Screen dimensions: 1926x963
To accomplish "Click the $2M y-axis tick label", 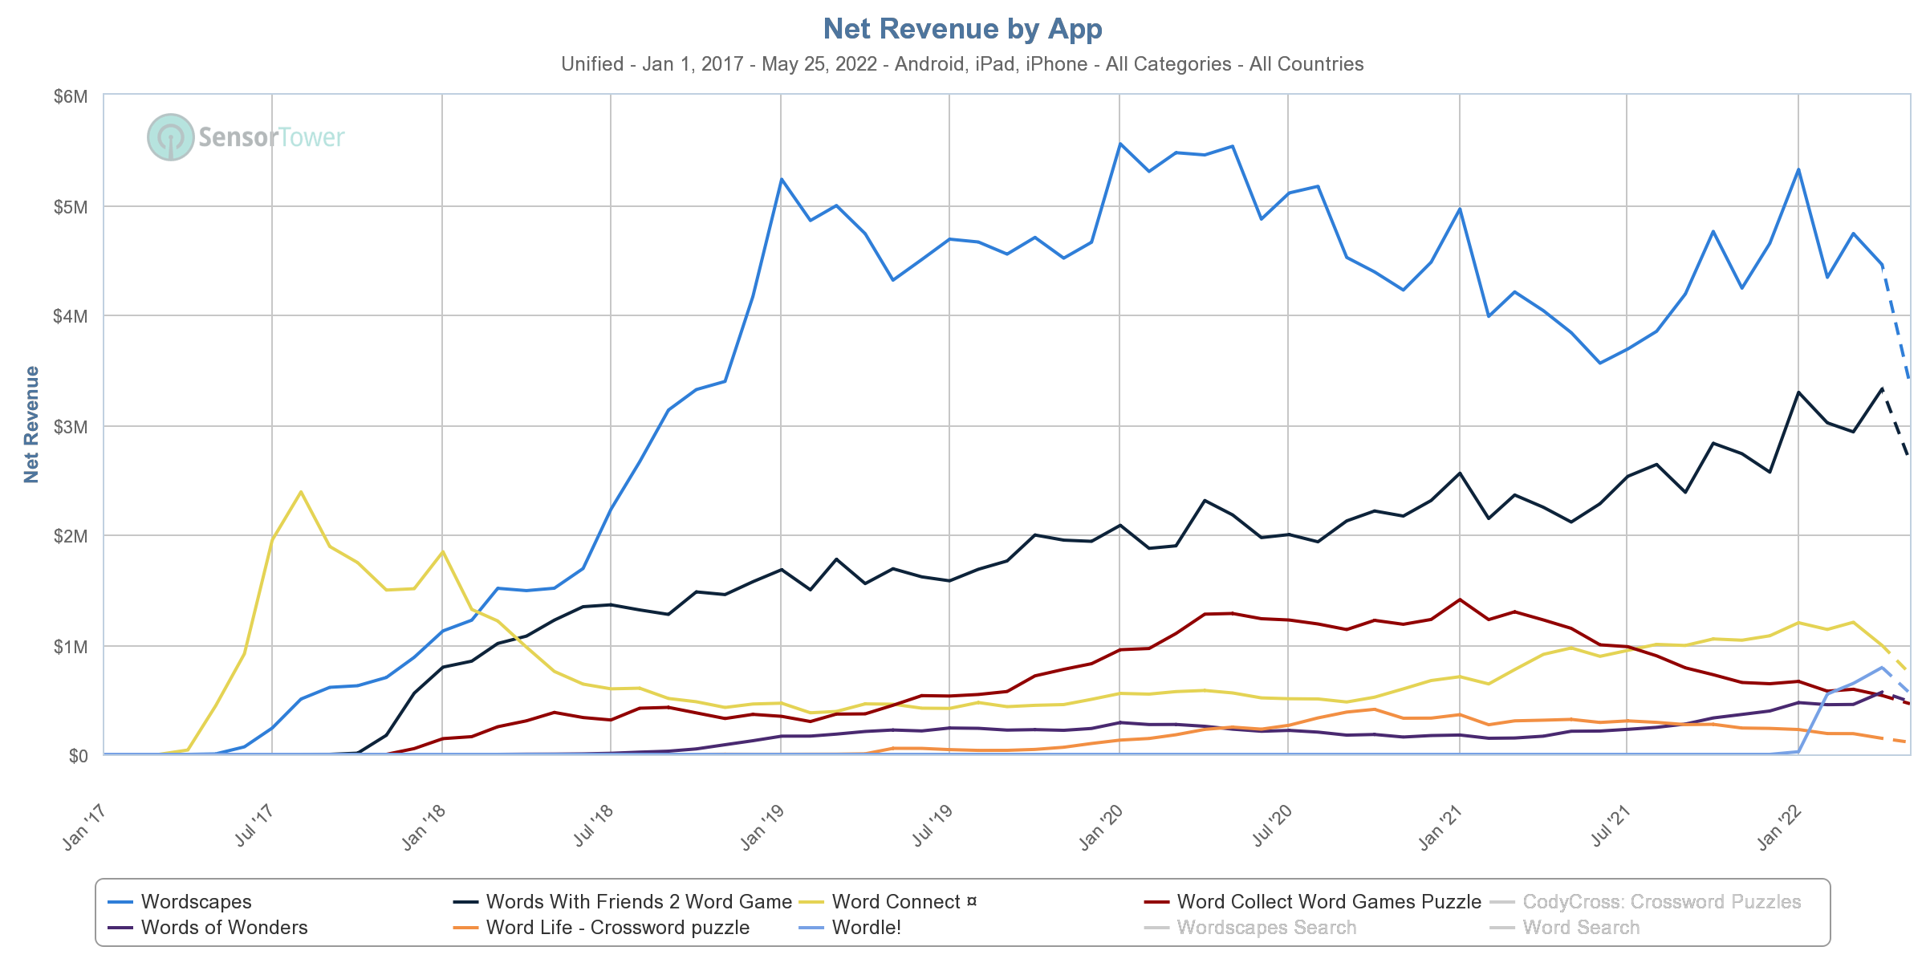I will pos(71,536).
